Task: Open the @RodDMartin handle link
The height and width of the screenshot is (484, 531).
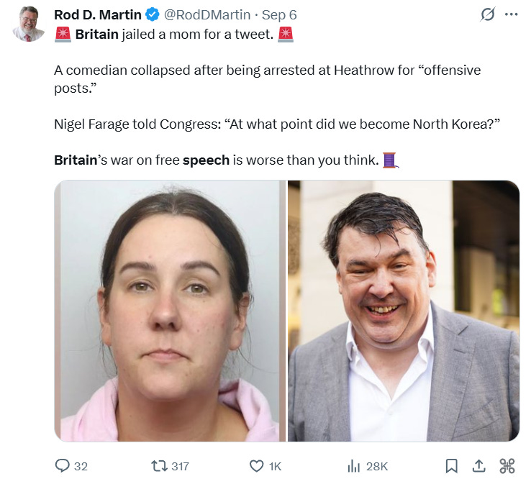Action: pos(207,15)
